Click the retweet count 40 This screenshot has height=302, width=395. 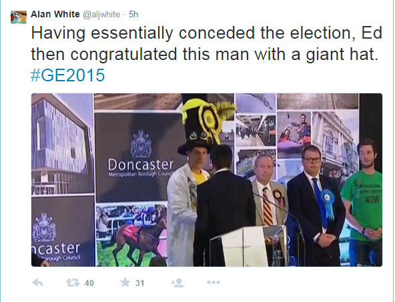click(x=89, y=283)
